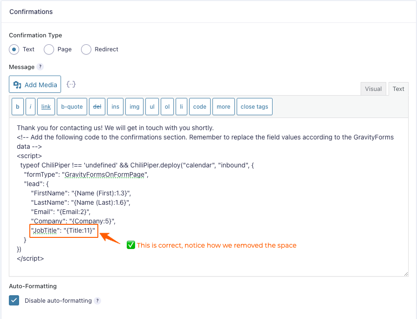Select the Redirect confirmation type radio
This screenshot has width=417, height=319.
86,49
